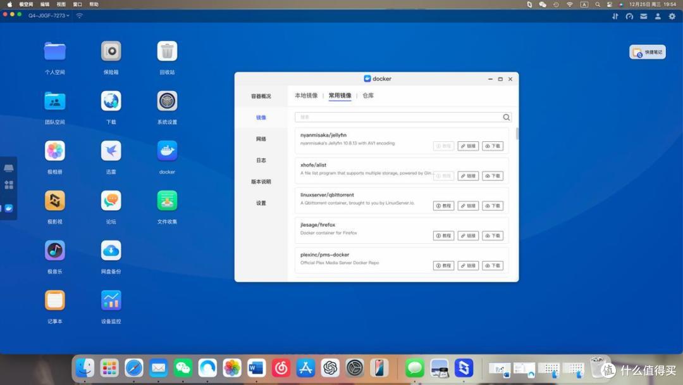Viewport: 683px width, 385px height.
Task: Switch to the 常用镜像 tab
Action: [340, 96]
